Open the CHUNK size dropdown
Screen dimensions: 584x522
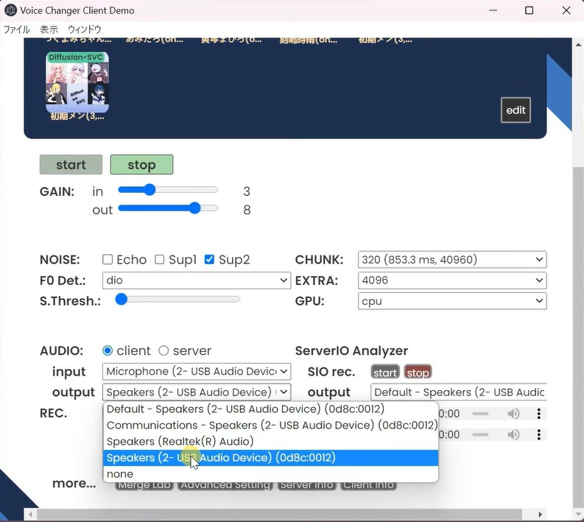(452, 259)
